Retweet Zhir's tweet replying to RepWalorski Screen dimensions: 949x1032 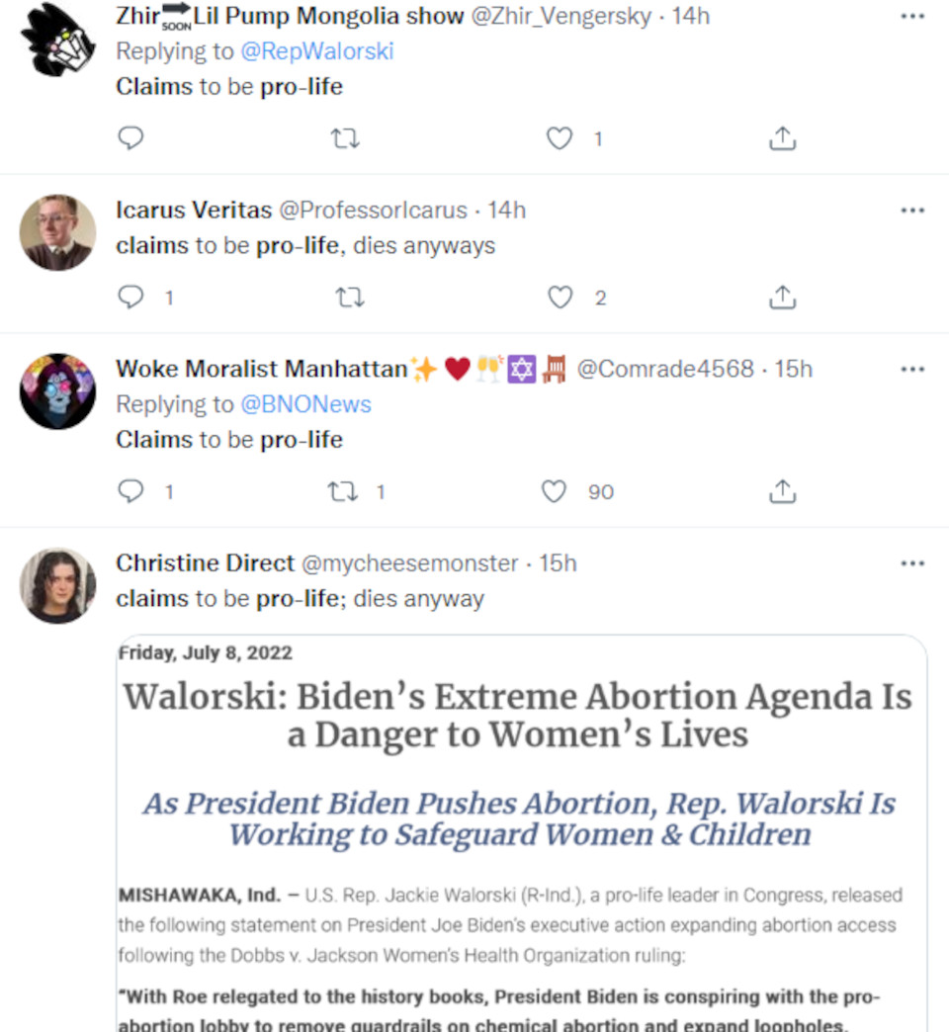(x=345, y=138)
